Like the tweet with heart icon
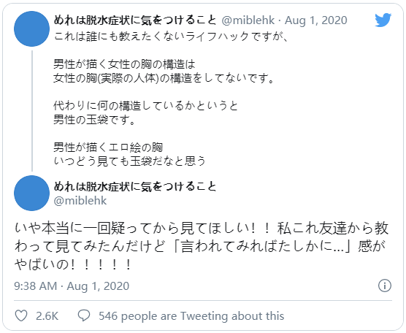The image size is (406, 333). 21,315
